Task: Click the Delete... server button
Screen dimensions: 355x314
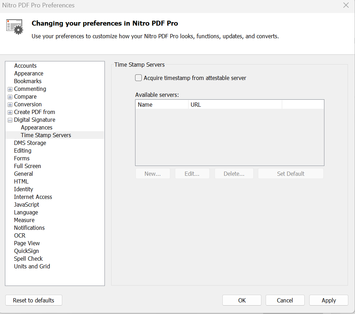Action: (x=234, y=174)
